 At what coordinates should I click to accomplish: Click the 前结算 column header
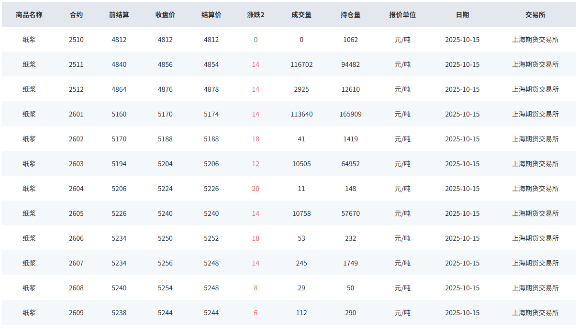click(x=119, y=15)
